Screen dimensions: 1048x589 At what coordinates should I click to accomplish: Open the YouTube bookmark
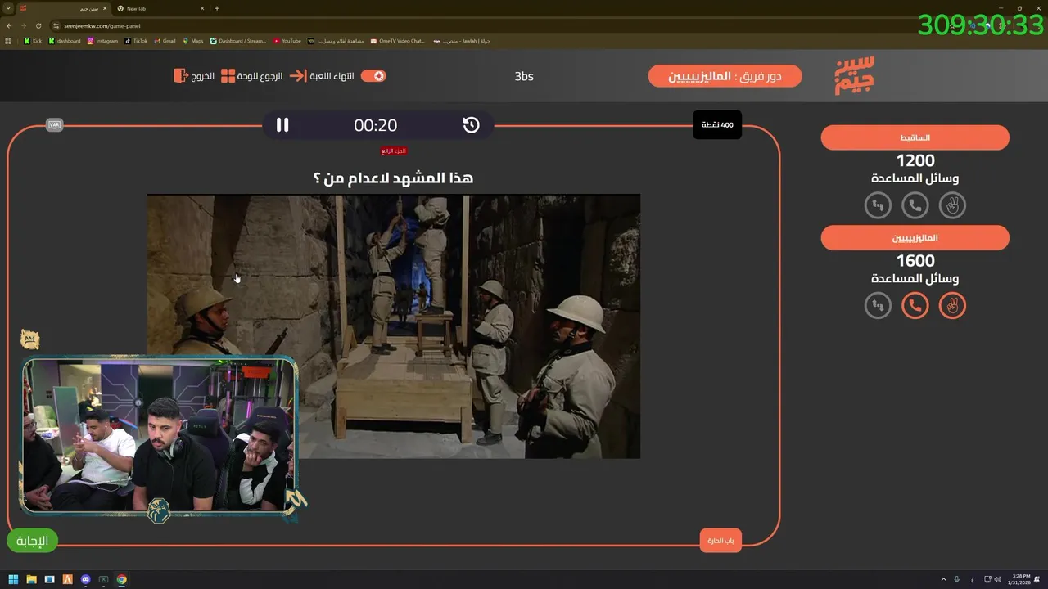tap(287, 41)
